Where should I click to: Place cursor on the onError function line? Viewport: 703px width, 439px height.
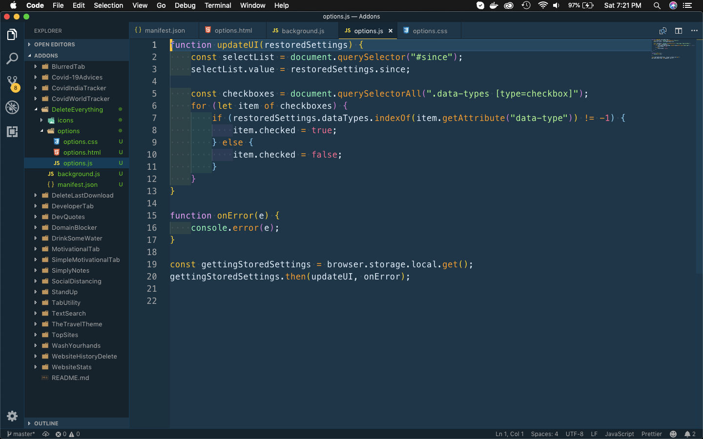[225, 216]
